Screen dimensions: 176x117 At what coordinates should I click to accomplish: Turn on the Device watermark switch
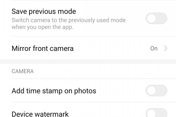click(x=156, y=113)
